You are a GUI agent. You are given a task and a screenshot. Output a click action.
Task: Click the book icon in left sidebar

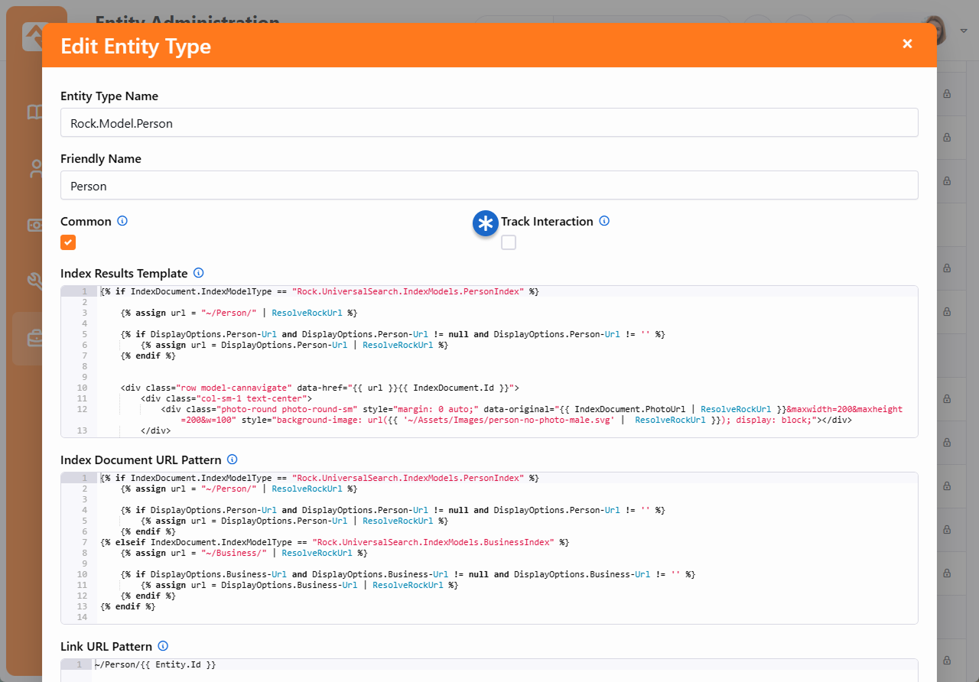tap(35, 112)
